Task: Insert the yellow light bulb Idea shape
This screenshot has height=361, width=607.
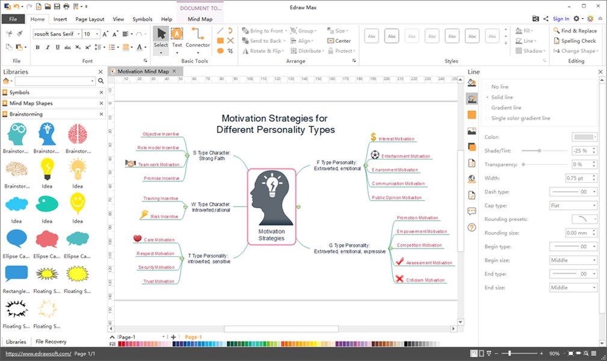Action: point(47,169)
